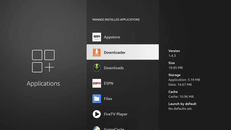231x130 pixels.
Task: Click the Cache: 10.96 MB value
Action: (181, 97)
